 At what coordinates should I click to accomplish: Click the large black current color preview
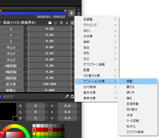point(8,111)
